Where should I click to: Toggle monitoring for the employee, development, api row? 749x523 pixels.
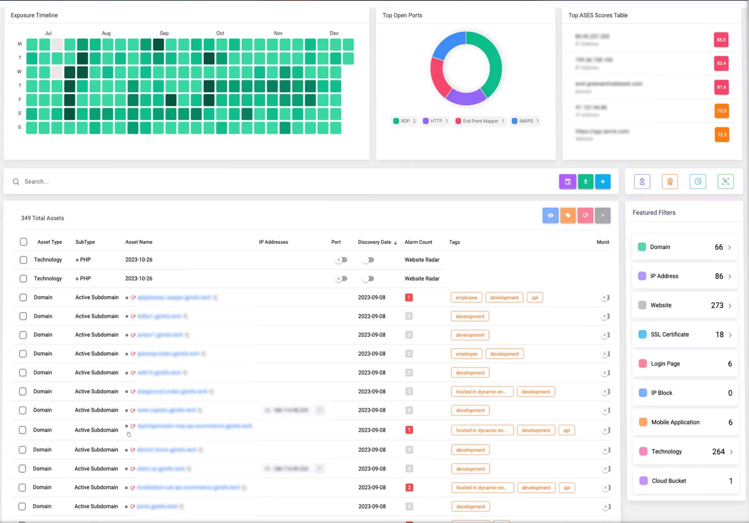coord(605,297)
